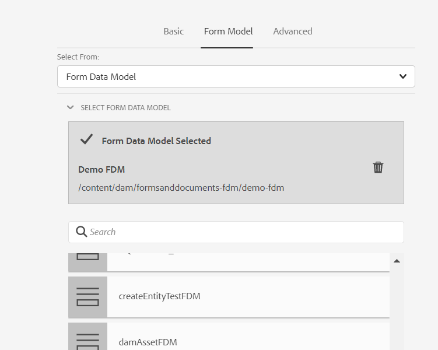Click the Demo FDM model name
The width and height of the screenshot is (438, 350).
(101, 169)
